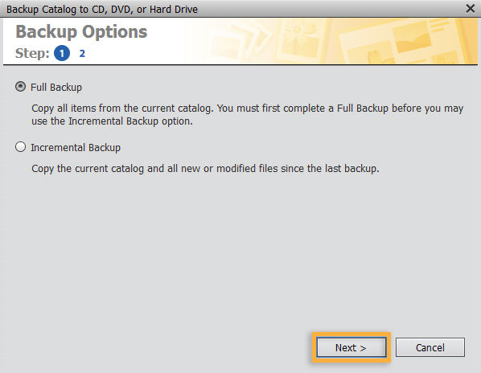The width and height of the screenshot is (481, 373).
Task: Close the dialog with the X icon
Action: pyautogui.click(x=471, y=9)
